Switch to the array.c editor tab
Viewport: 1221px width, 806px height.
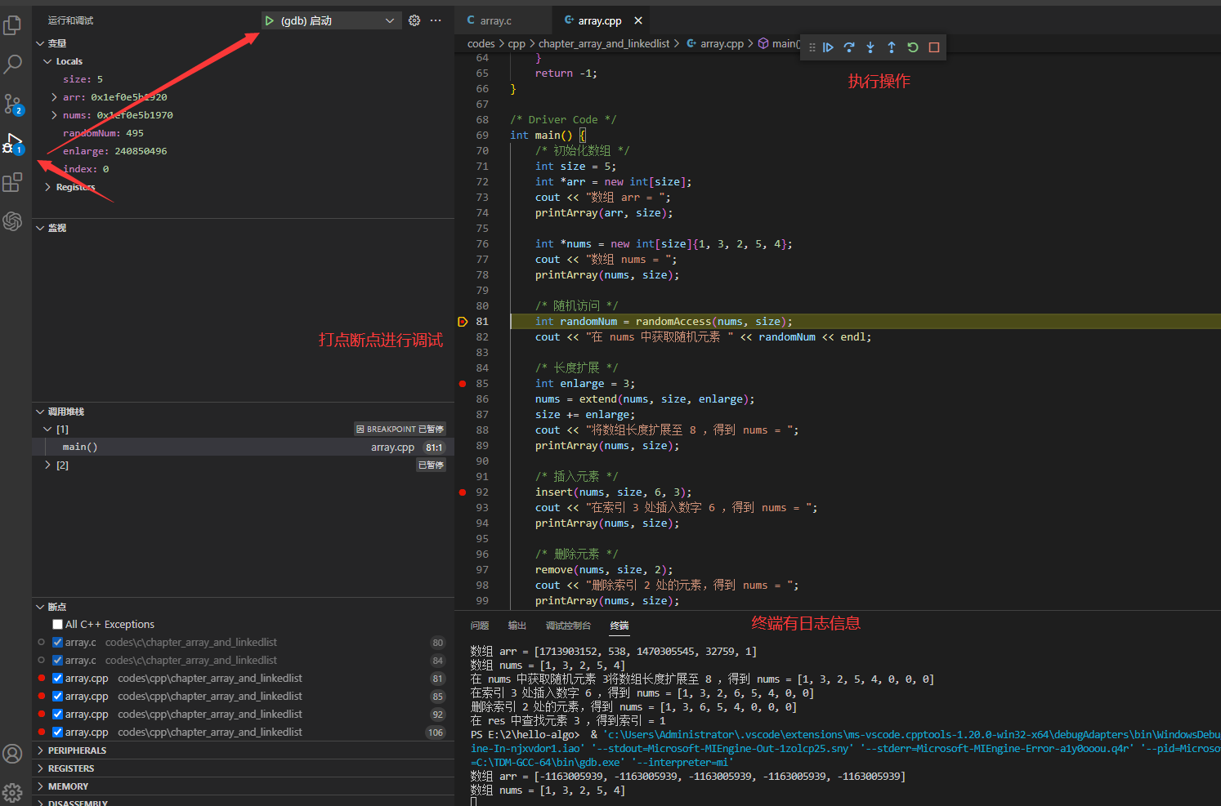[x=504, y=20]
